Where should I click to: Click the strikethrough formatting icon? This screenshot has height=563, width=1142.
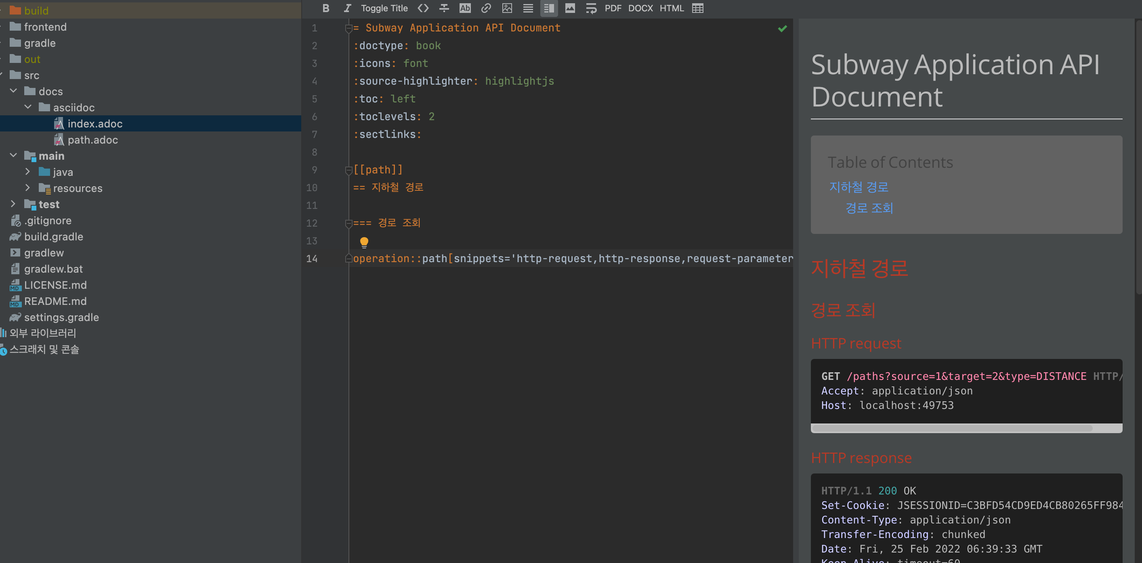444,8
